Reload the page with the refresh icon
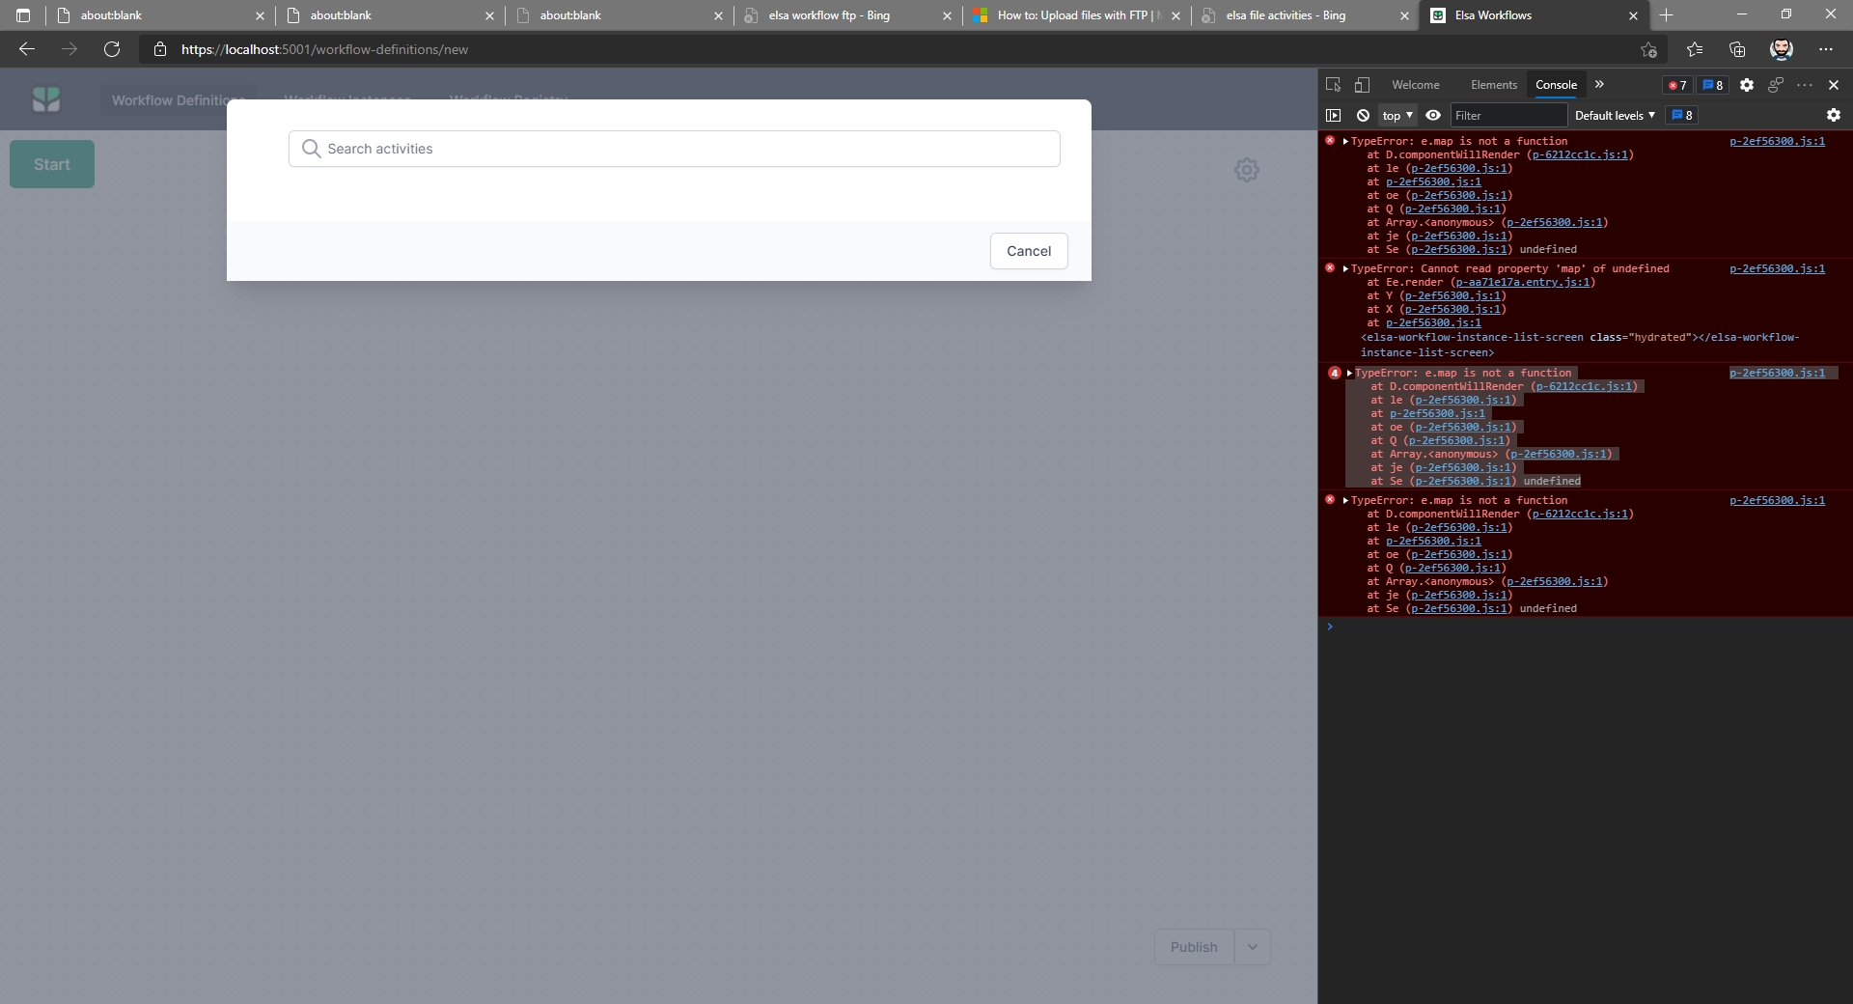The height and width of the screenshot is (1004, 1853). [112, 49]
